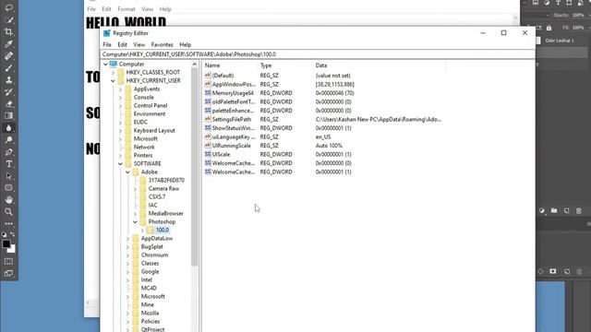Screen dimensions: 591x332
Task: Toggle Quick Mask mode in Photoshop toolbar
Action: pos(8,261)
